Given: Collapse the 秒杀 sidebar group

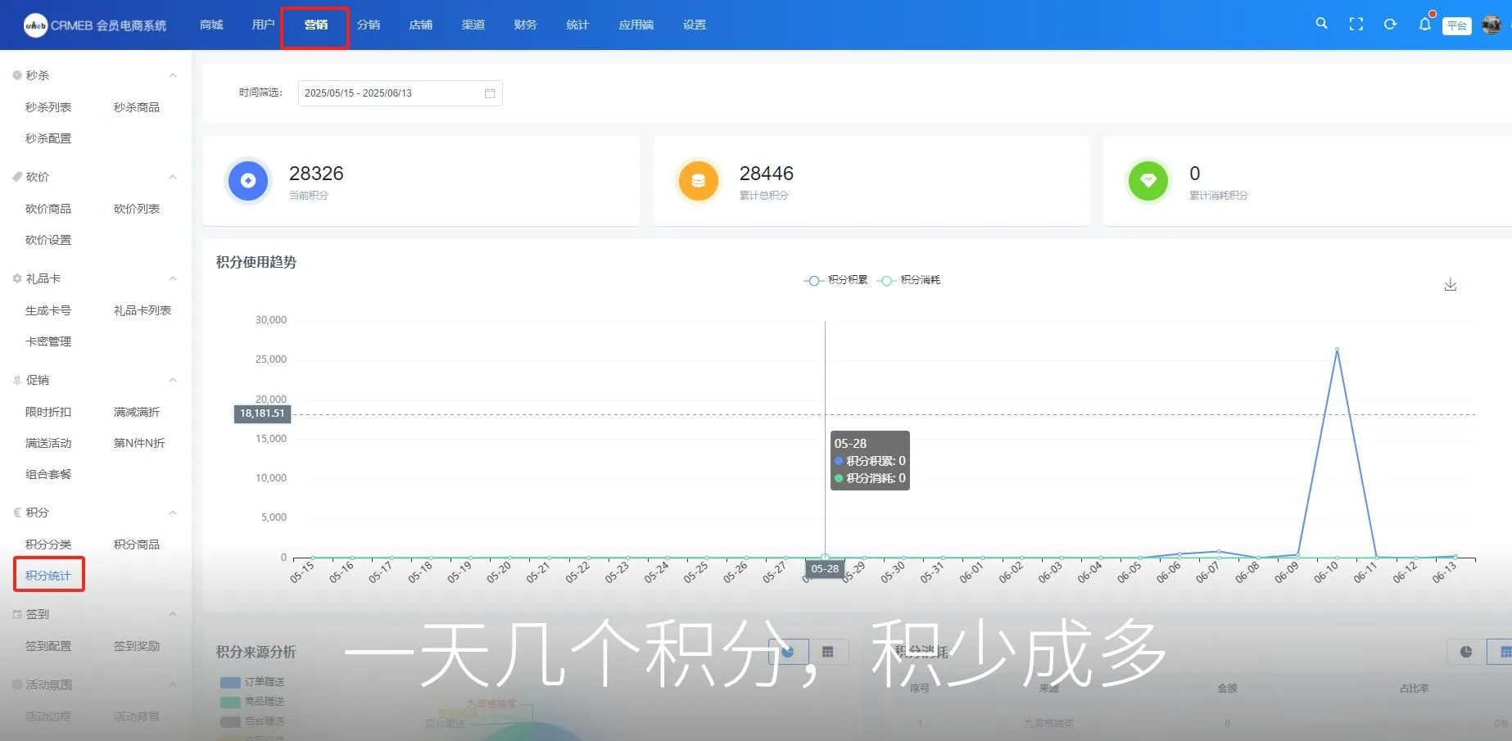Looking at the screenshot, I should [x=173, y=75].
